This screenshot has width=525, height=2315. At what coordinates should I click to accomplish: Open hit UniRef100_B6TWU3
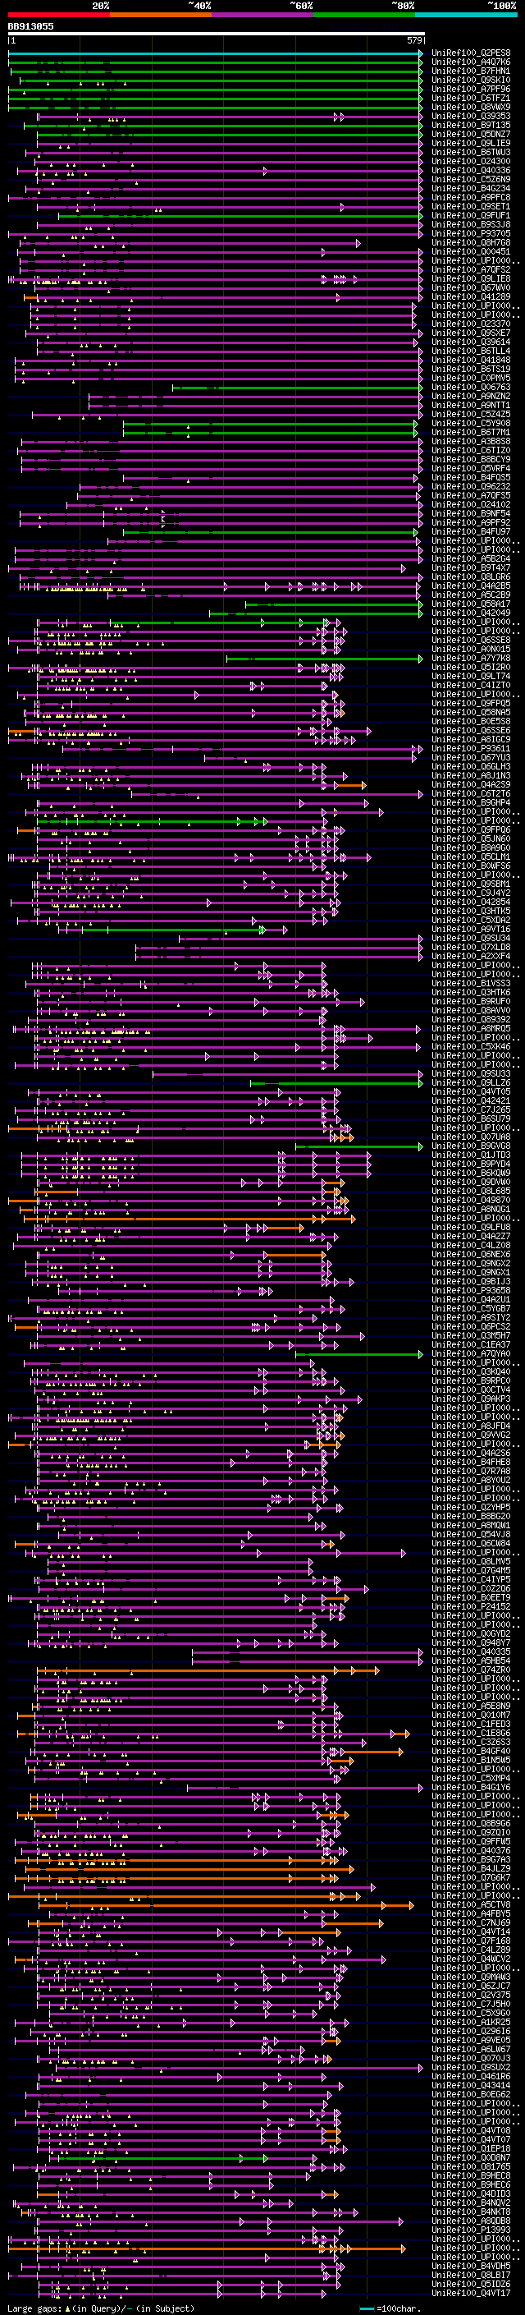tap(471, 152)
